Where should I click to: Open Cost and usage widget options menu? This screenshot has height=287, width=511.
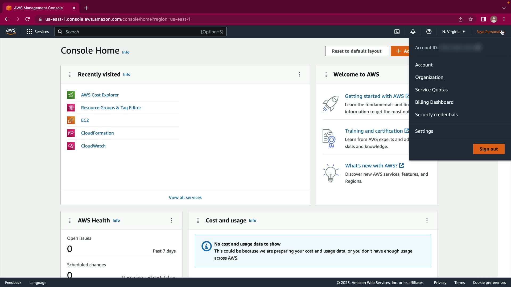[427, 221]
